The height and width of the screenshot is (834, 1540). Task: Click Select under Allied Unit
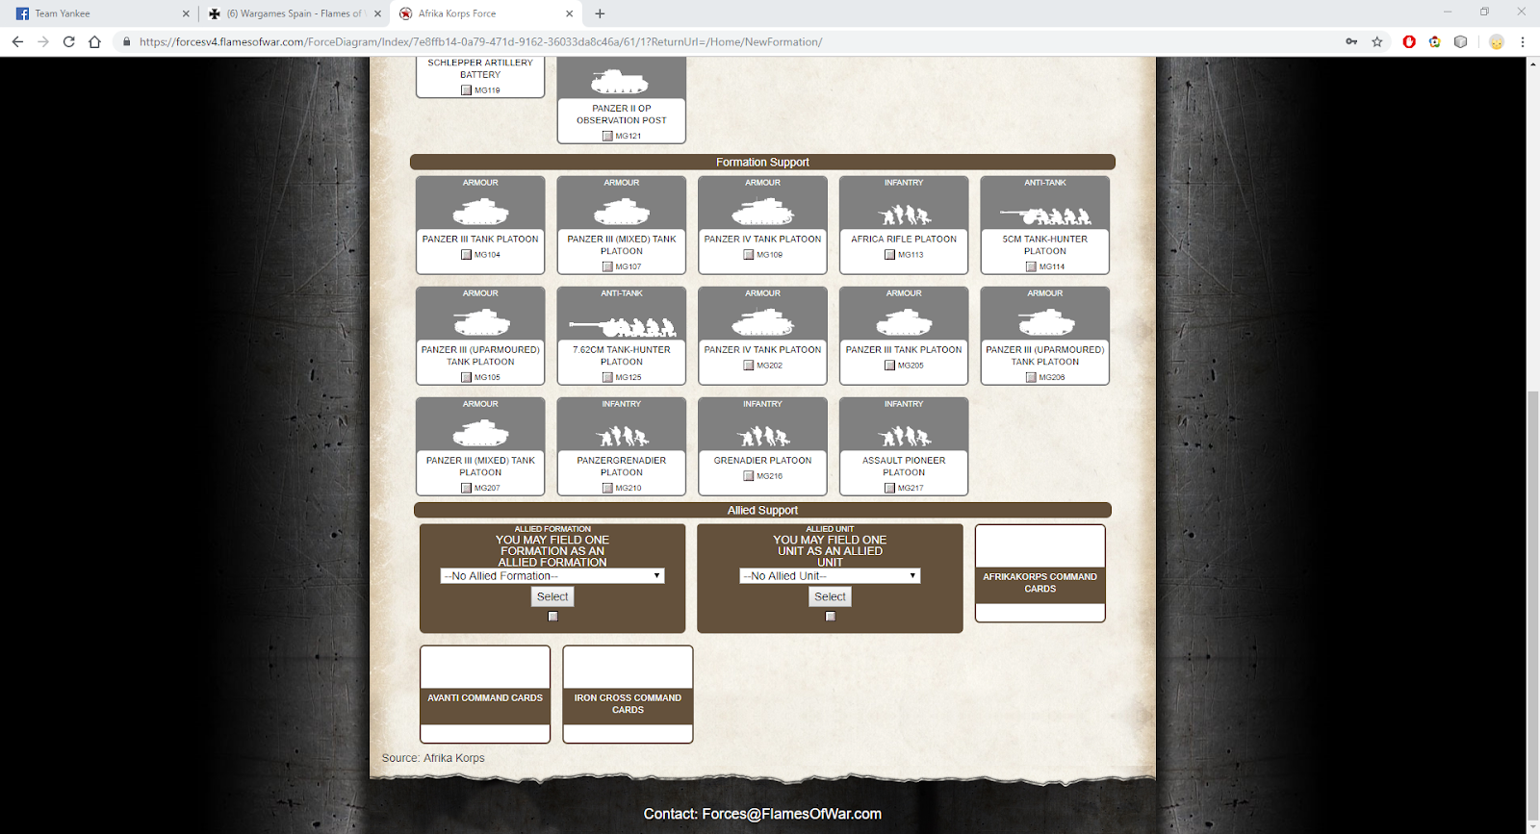[x=830, y=597]
